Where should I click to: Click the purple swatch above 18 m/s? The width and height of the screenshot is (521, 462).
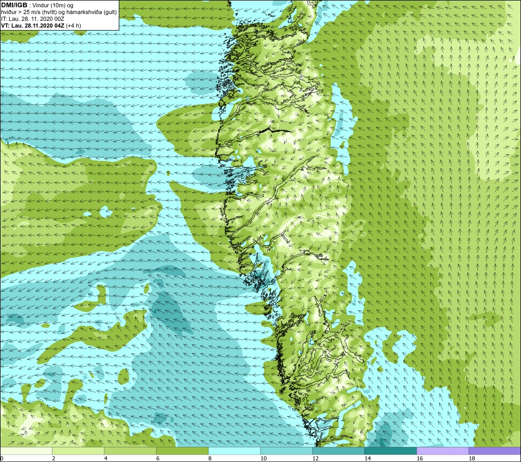(x=494, y=451)
